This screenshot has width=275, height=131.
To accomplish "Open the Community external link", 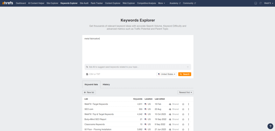I will [x=189, y=3].
